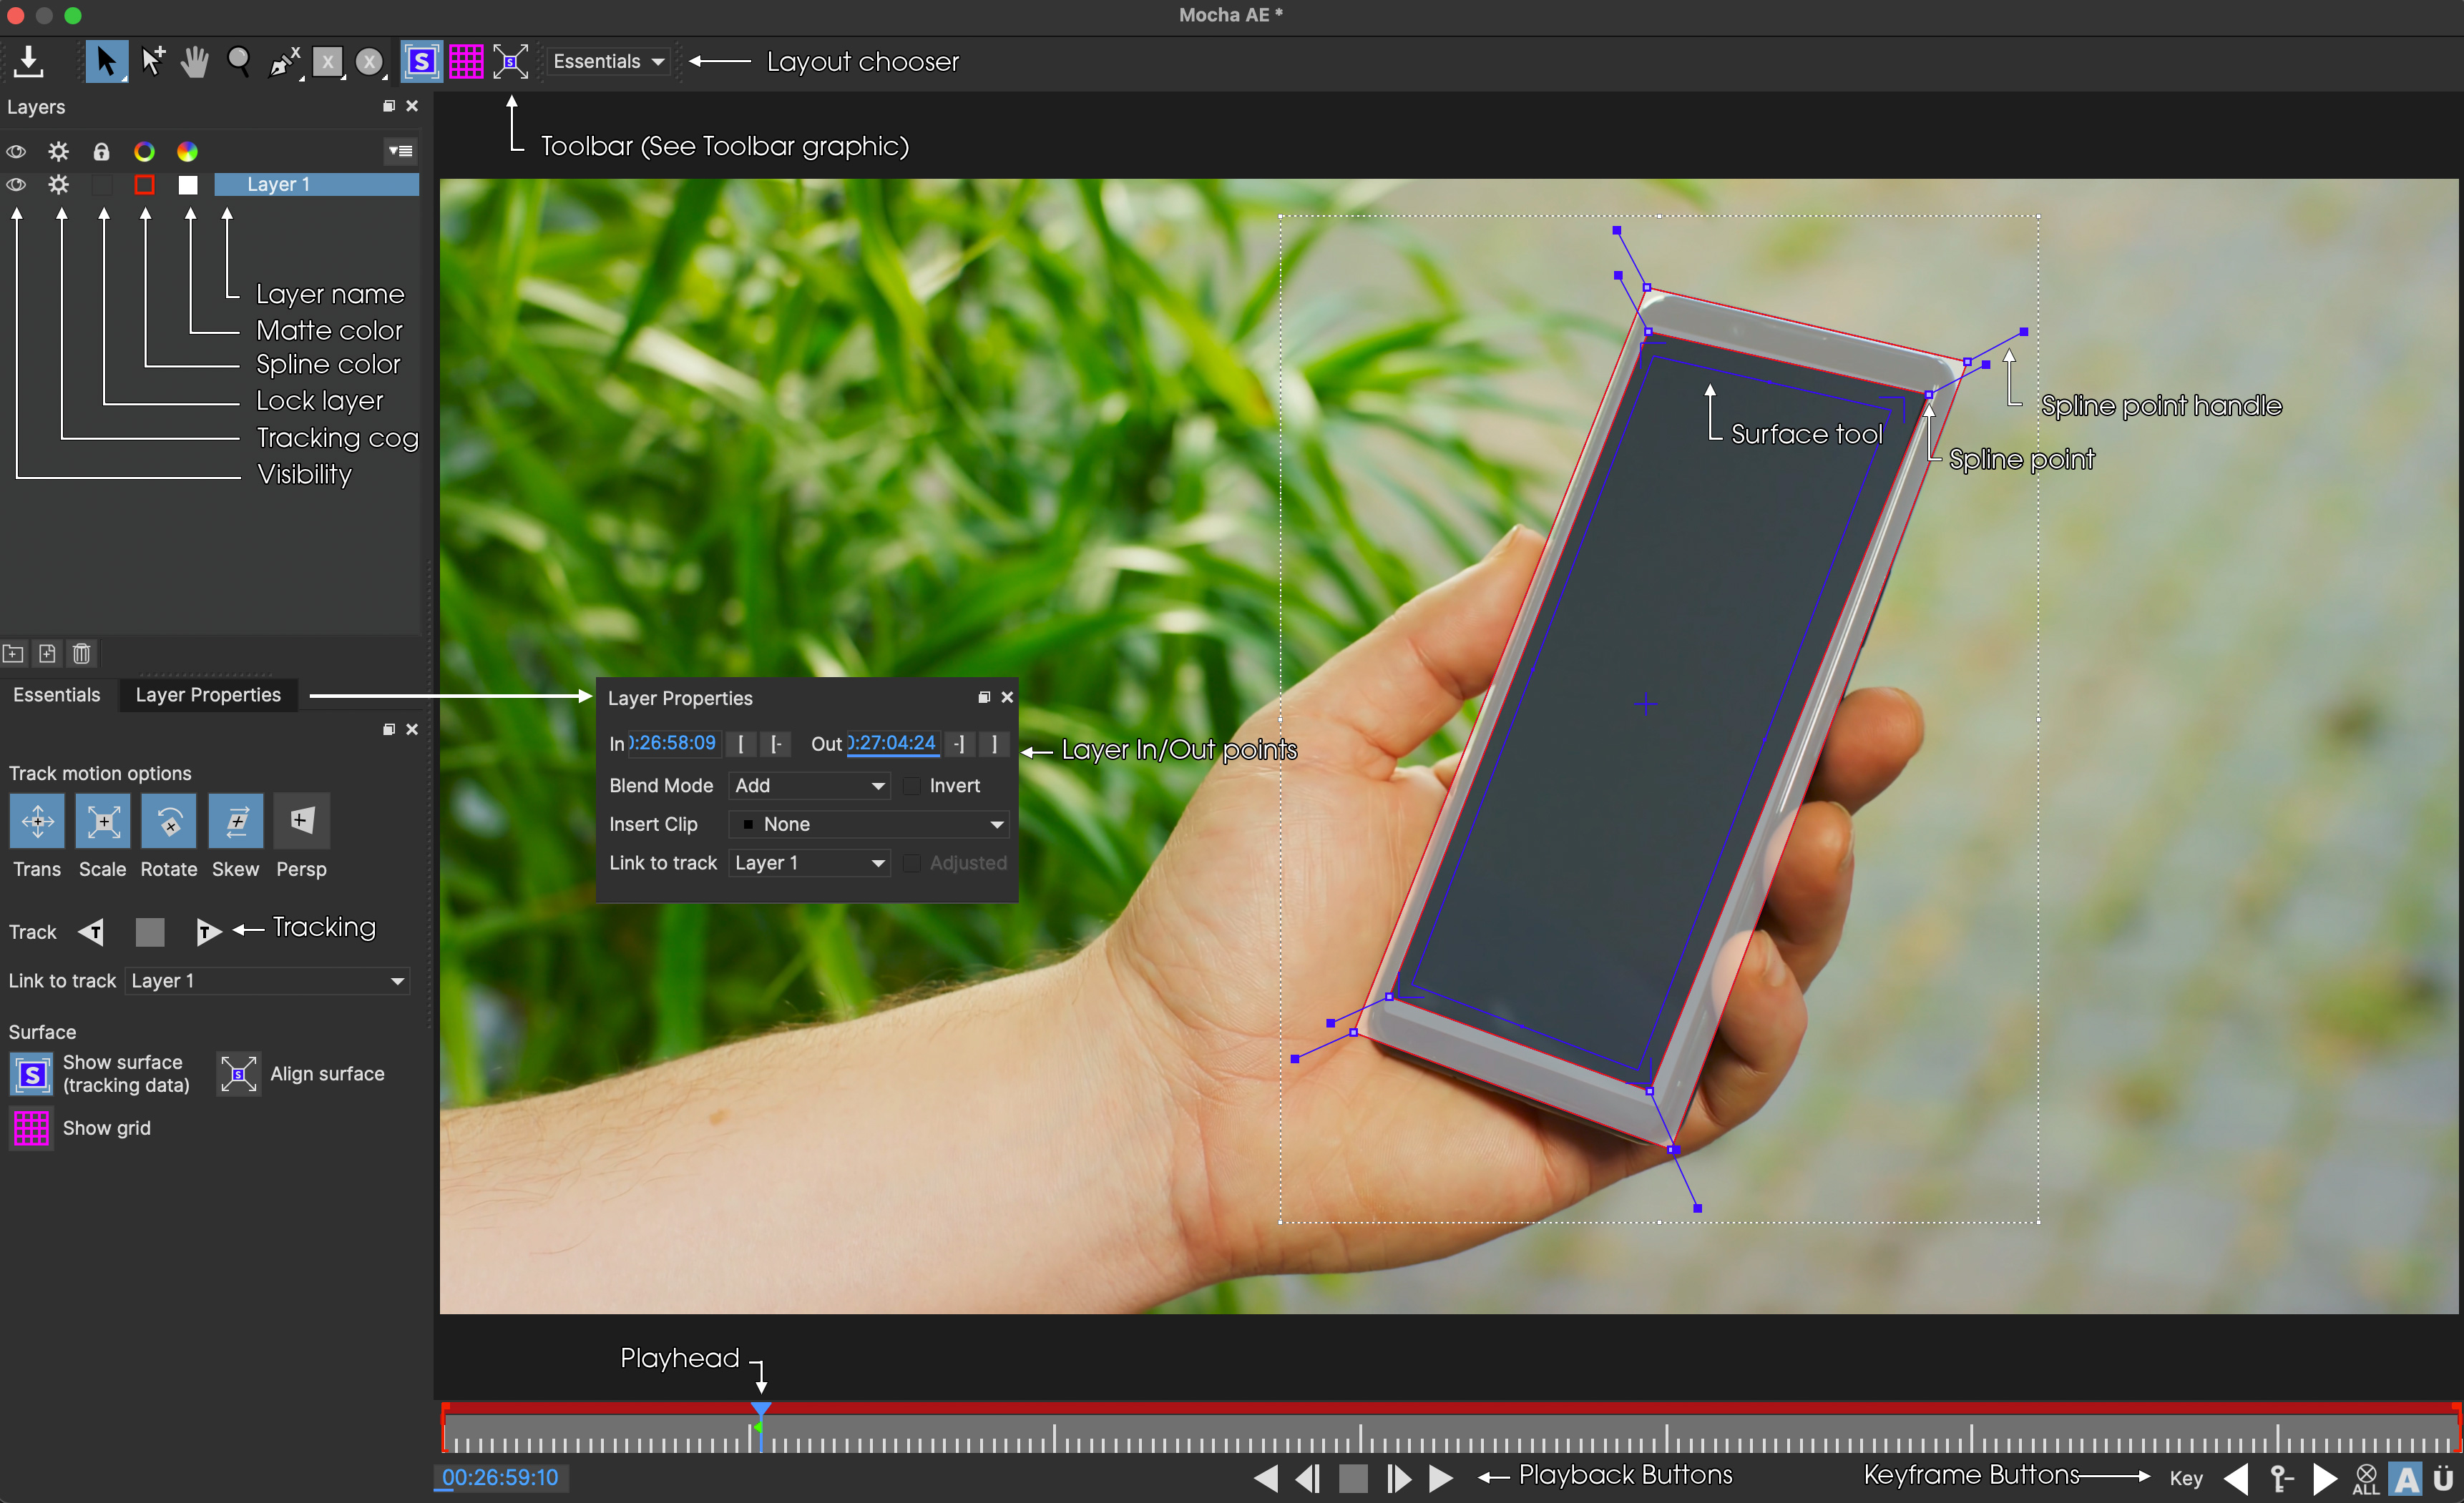
Task: Toggle visibility for all layers in header
Action: 16,152
